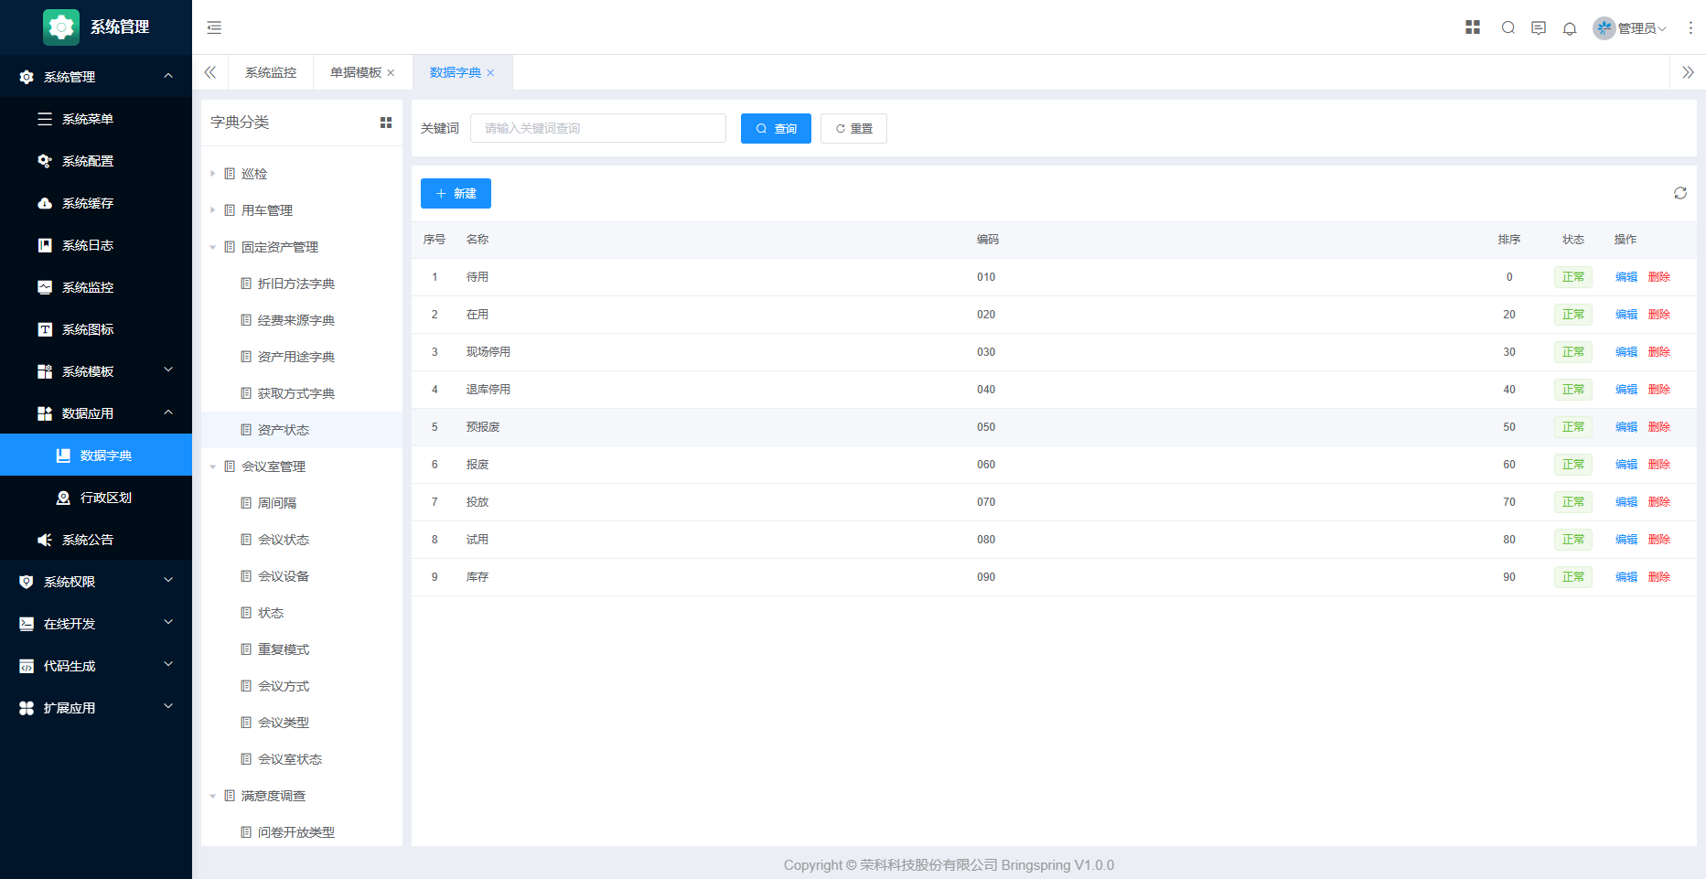Click the 新建 button
The height and width of the screenshot is (879, 1706).
pyautogui.click(x=456, y=194)
